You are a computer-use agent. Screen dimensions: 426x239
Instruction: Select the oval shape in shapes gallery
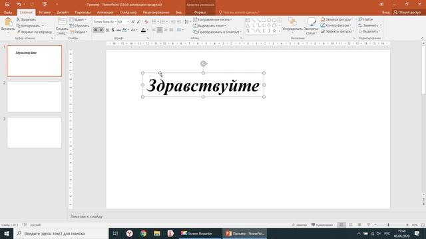[269, 20]
